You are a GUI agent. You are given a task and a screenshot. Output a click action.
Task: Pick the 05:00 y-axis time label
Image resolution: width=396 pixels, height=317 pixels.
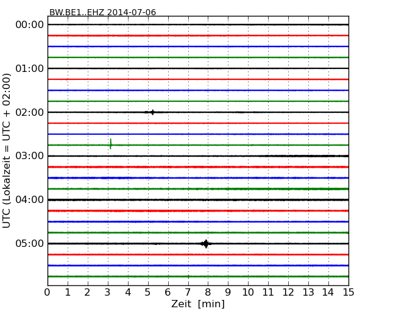[30, 243]
